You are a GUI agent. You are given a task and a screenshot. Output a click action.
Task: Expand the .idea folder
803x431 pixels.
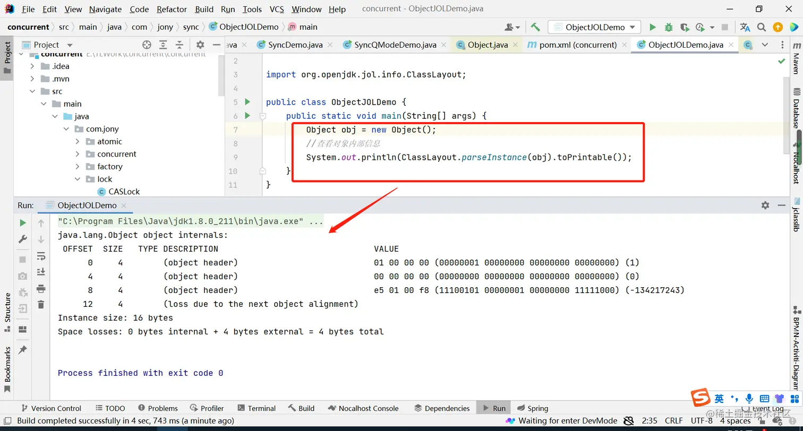(32, 66)
